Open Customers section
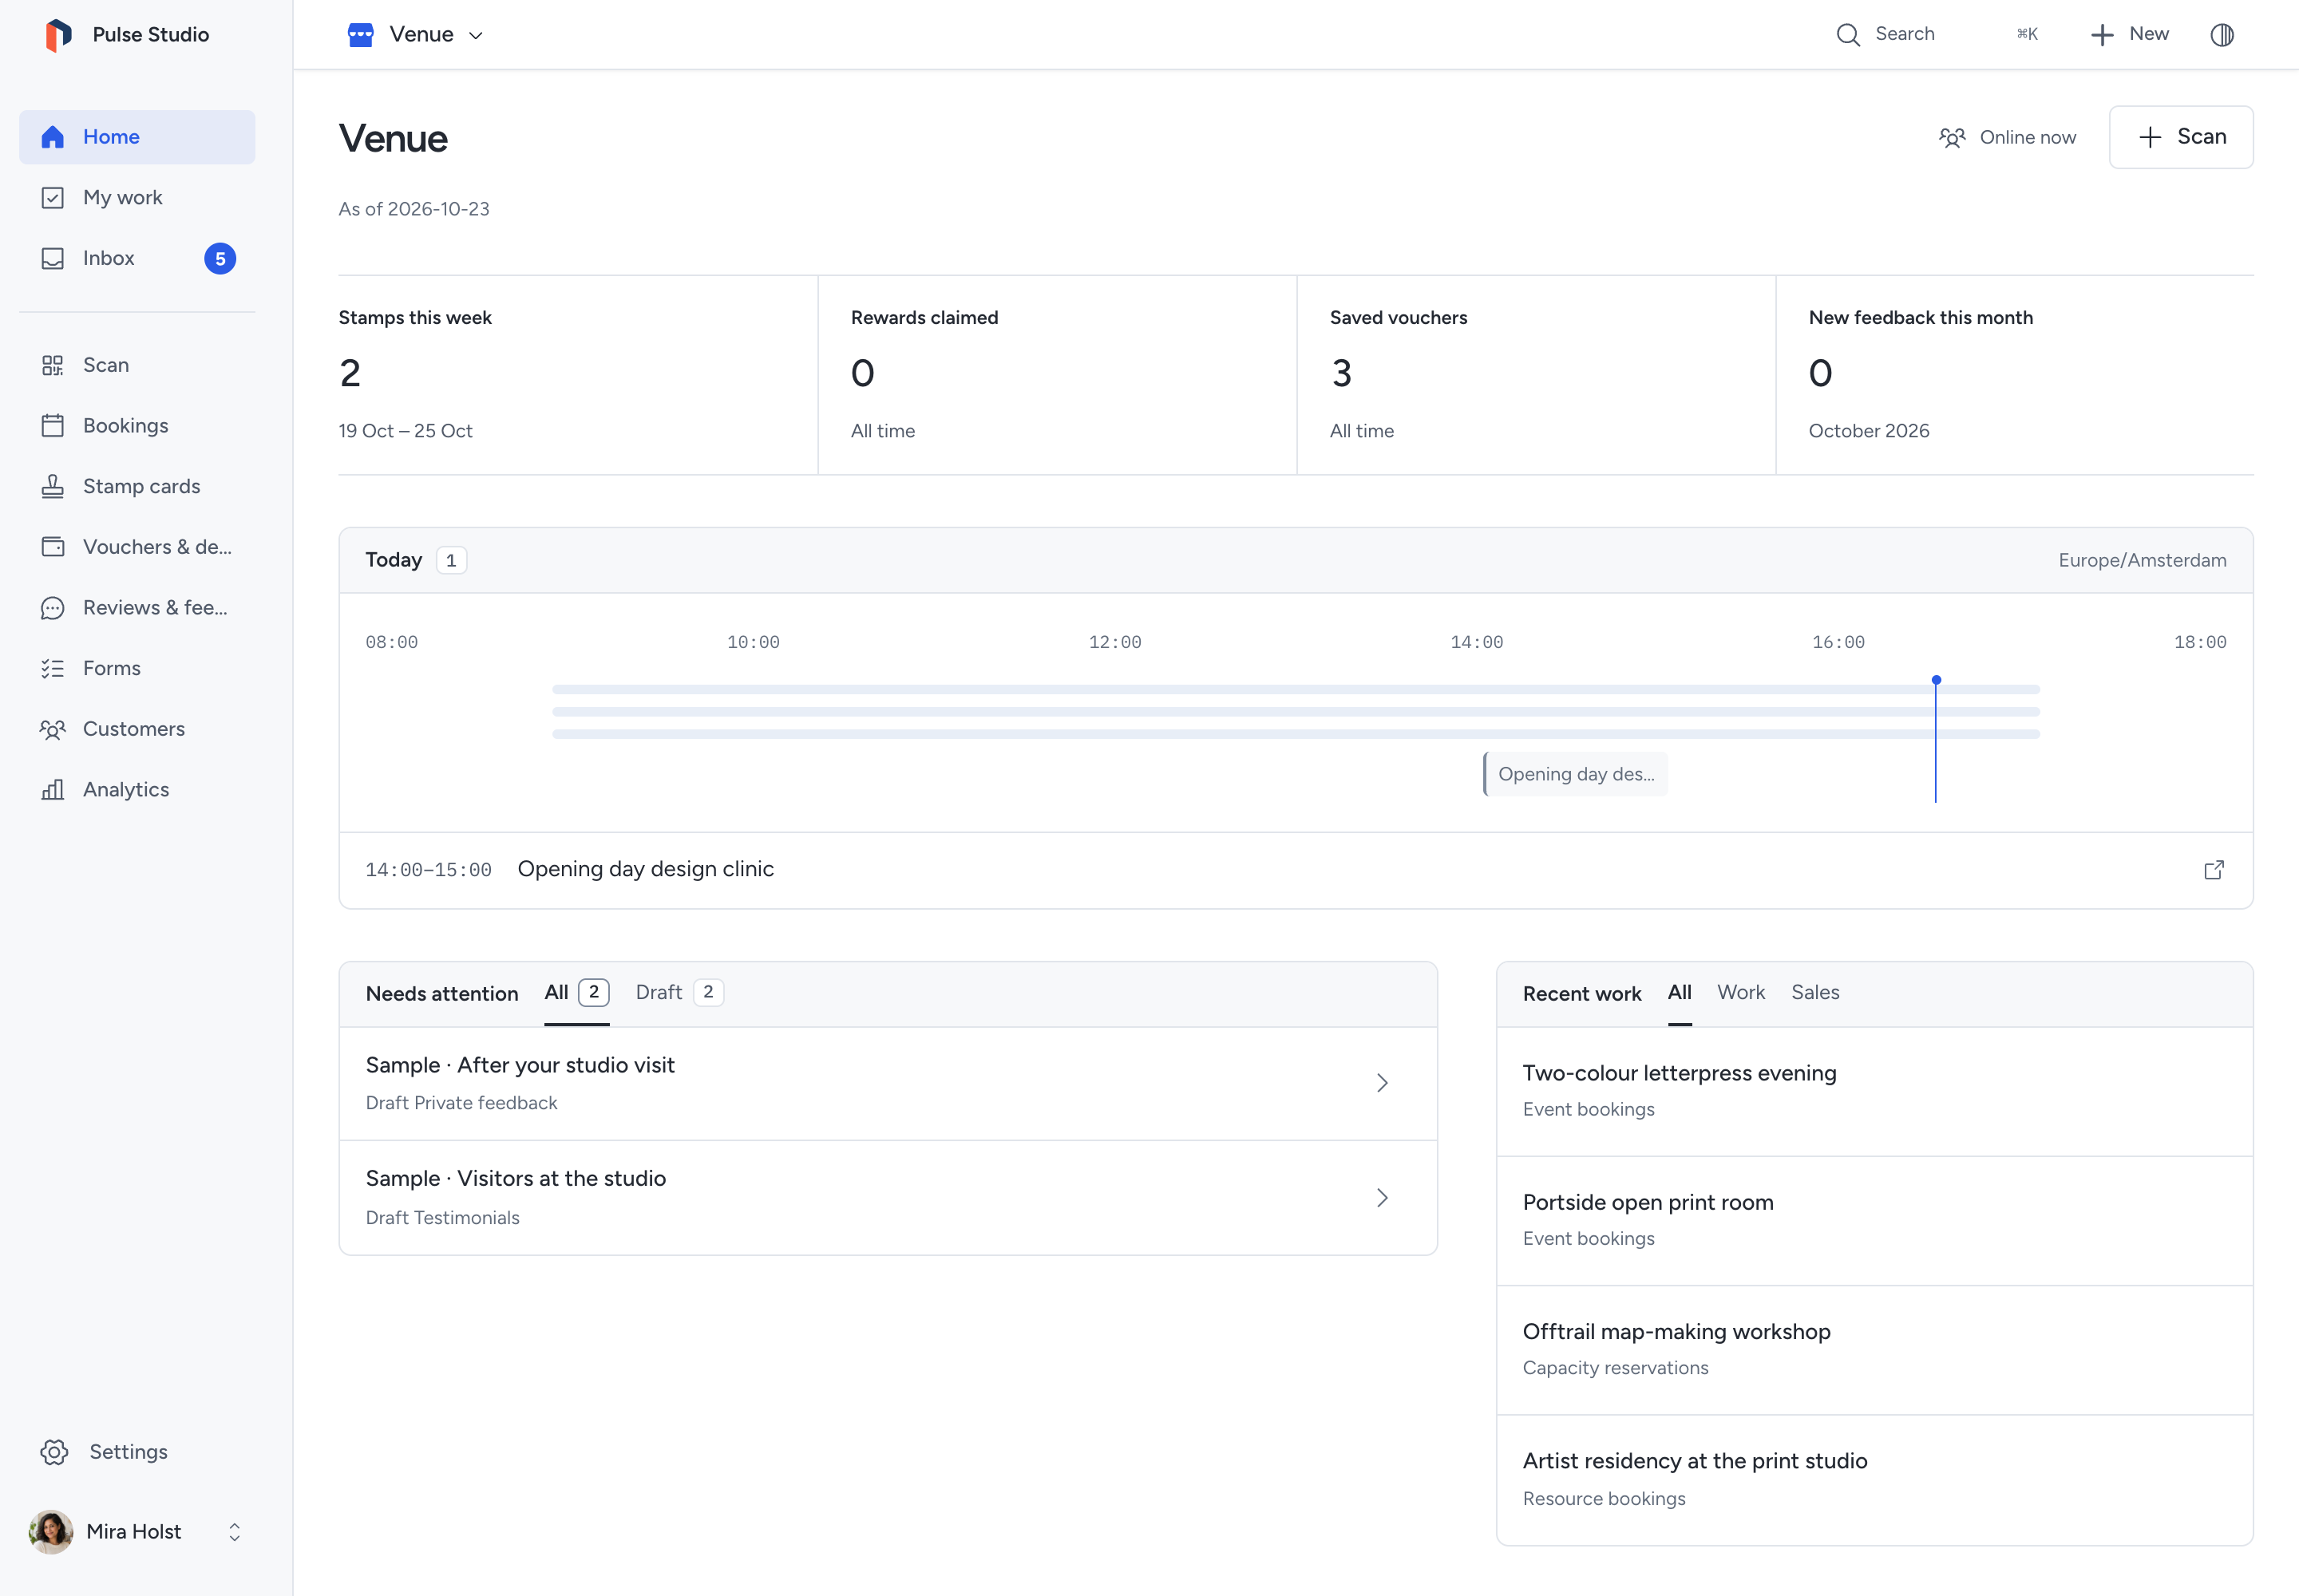The width and height of the screenshot is (2299, 1596). point(137,729)
